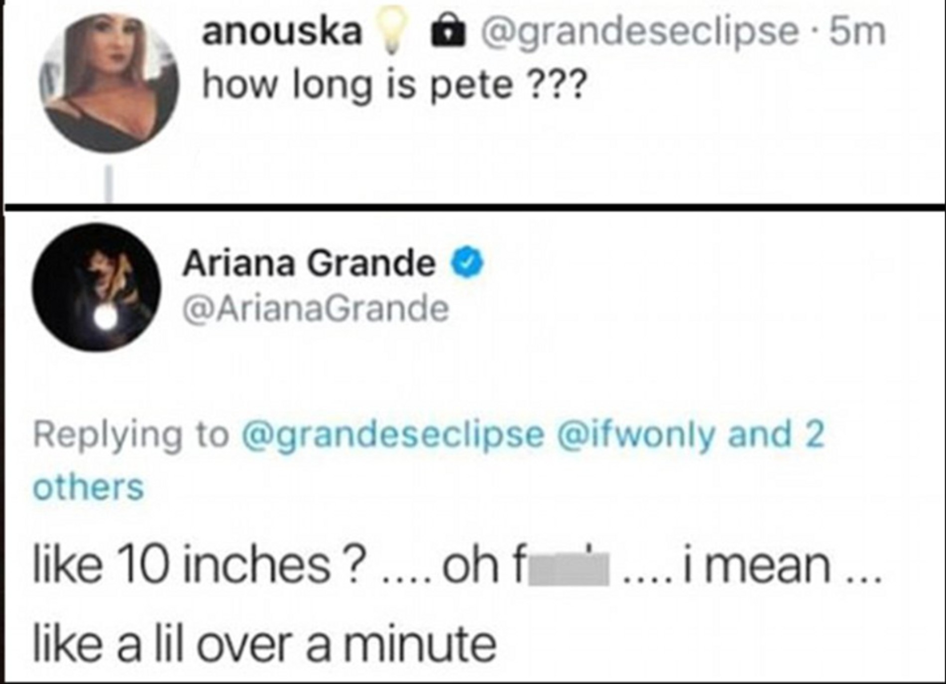Image resolution: width=946 pixels, height=684 pixels.
Task: Open the @grandeseclipse handle in the top tweet
Action: (x=638, y=33)
